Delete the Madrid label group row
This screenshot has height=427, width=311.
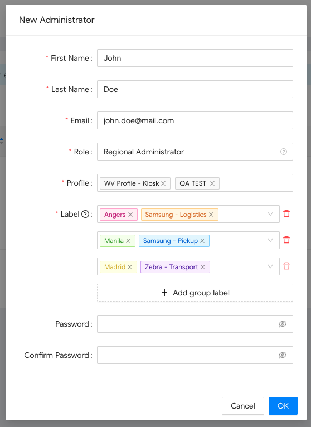(x=286, y=266)
